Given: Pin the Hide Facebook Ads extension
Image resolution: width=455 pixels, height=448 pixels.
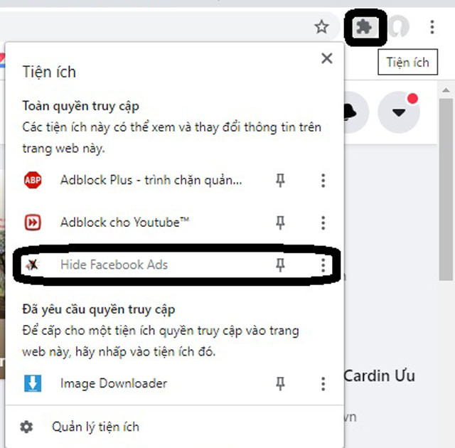Looking at the screenshot, I should click(x=280, y=265).
